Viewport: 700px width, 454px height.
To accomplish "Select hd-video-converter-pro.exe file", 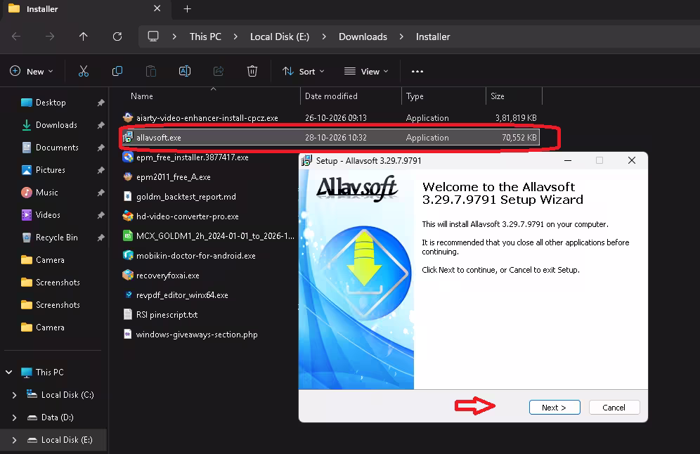I will tap(188, 216).
